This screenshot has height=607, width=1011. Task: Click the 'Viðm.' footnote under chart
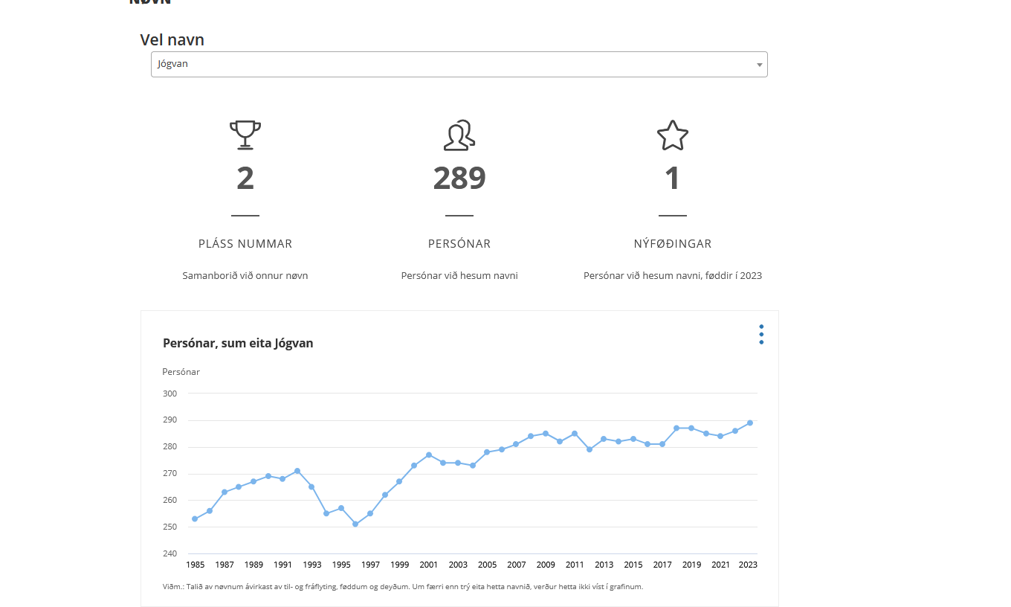403,586
